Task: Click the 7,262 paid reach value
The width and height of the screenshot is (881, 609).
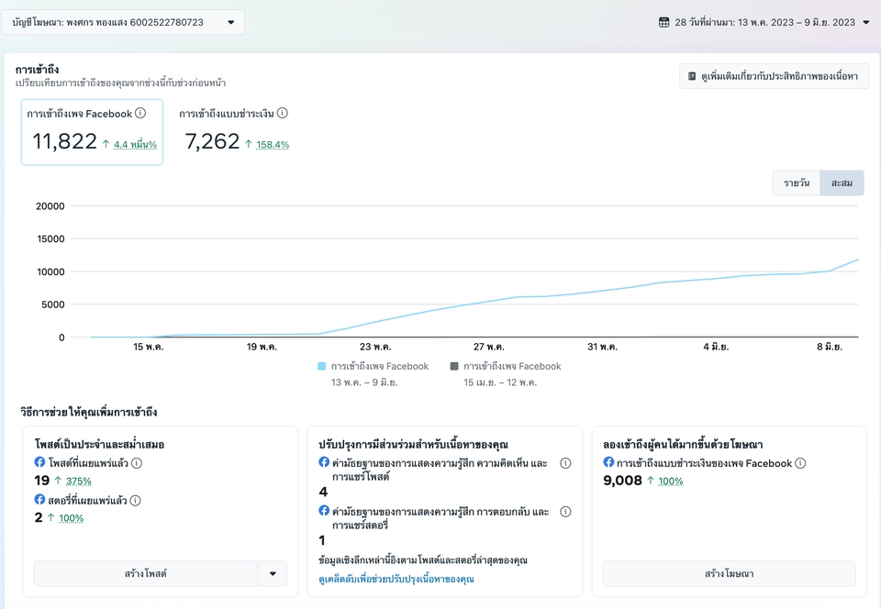Action: click(212, 141)
